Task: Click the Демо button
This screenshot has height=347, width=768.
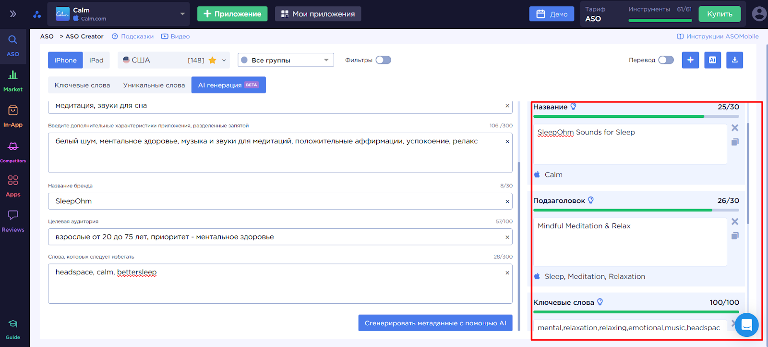Action: [552, 14]
